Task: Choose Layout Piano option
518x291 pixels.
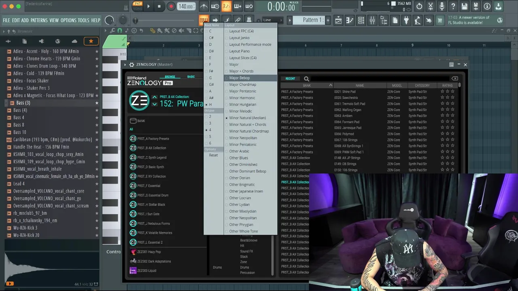Action: 250,51
